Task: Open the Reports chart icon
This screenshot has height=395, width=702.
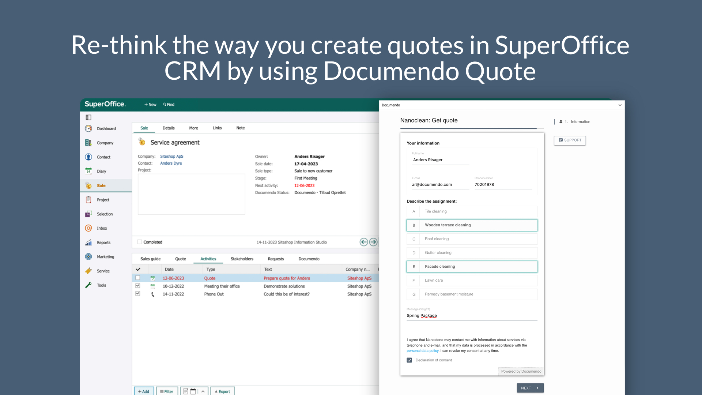Action: pyautogui.click(x=88, y=242)
